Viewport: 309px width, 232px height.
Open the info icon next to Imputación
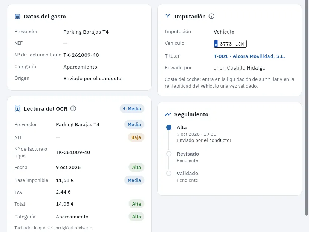(x=211, y=16)
